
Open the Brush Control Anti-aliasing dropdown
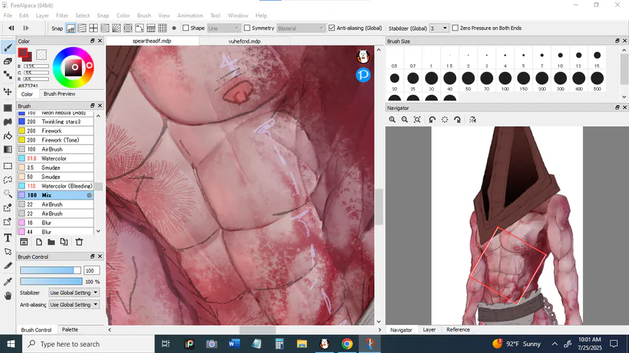74,305
